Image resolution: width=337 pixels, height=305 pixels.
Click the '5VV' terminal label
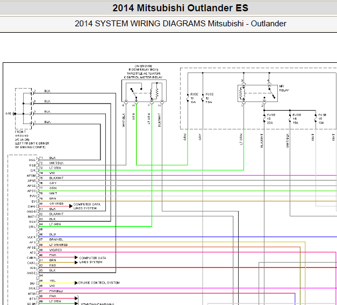click(x=32, y=196)
